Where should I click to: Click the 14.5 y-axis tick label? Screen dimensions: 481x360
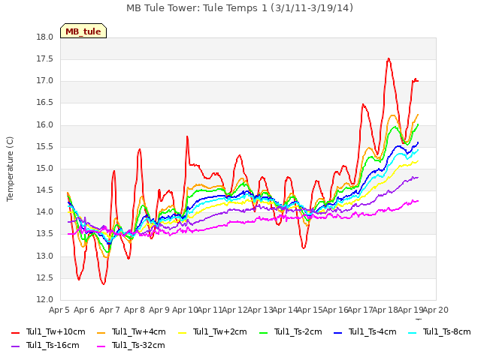click(45, 190)
